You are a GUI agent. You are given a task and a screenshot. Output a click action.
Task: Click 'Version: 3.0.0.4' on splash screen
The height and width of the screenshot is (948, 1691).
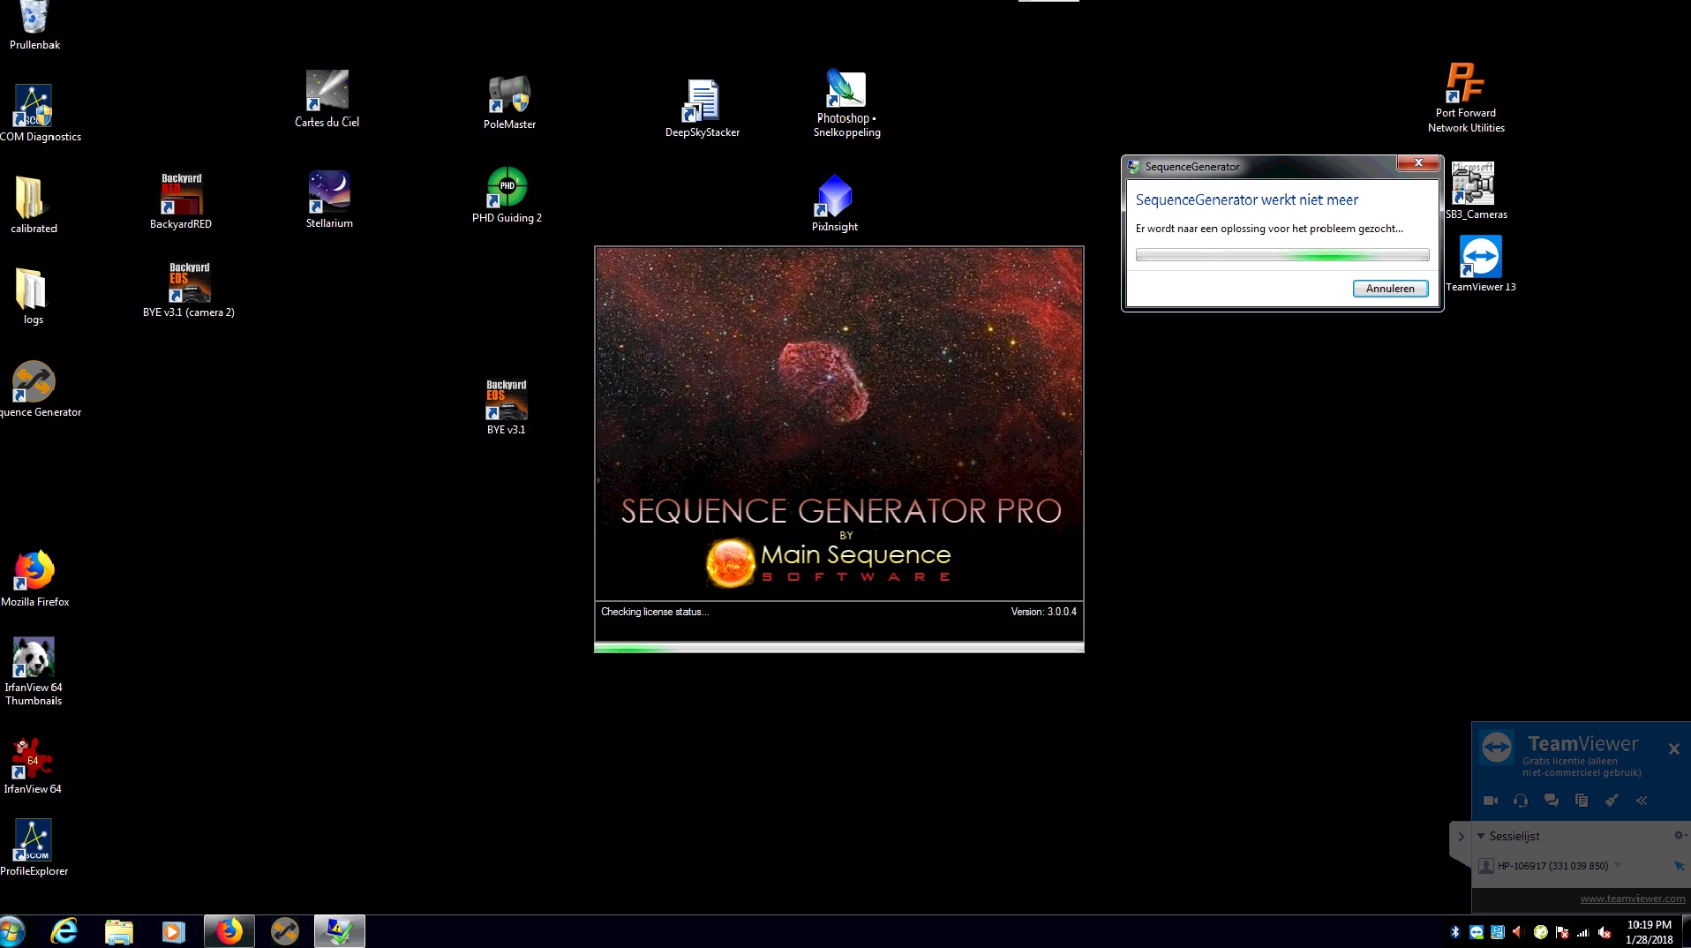(1043, 612)
